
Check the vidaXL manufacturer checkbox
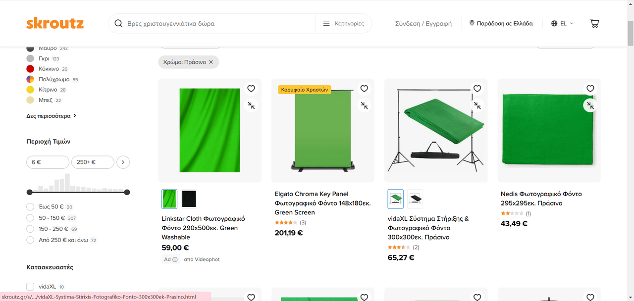pos(30,287)
